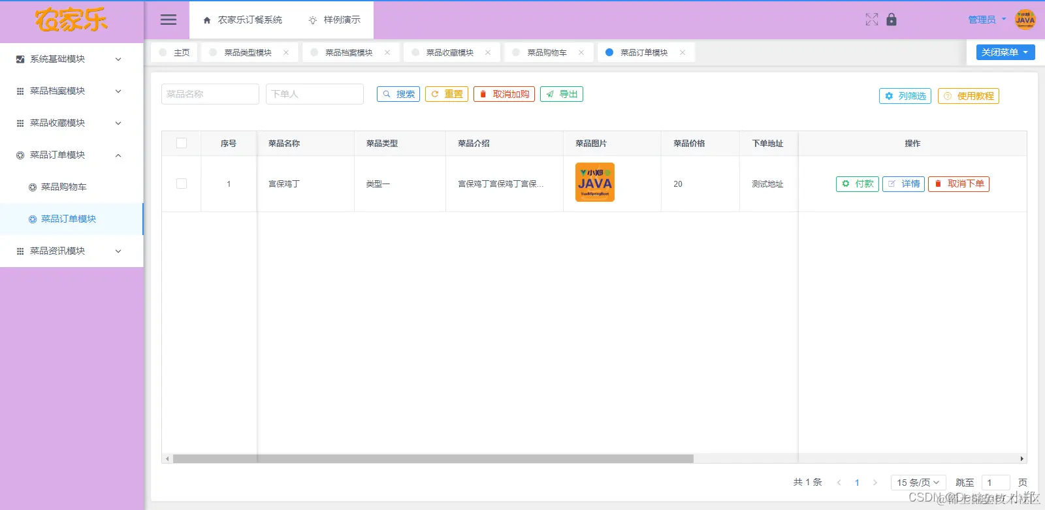Close the 菜品收藏模块 tab
This screenshot has height=510, width=1045.
488,52
